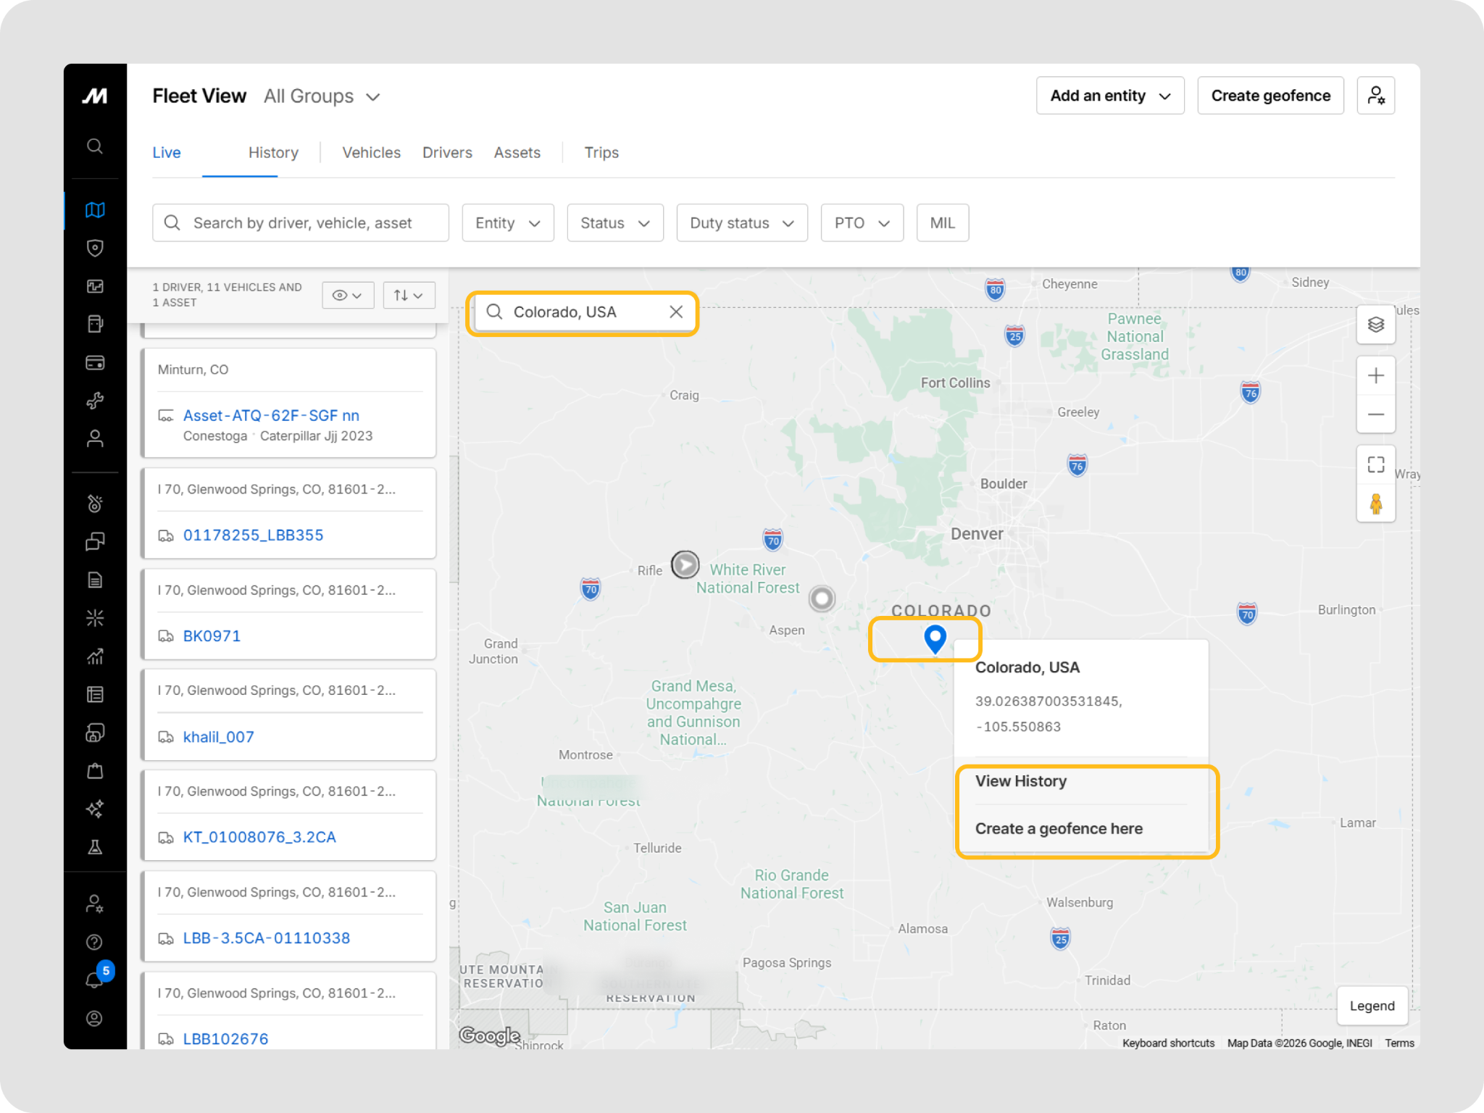Viewport: 1484px width, 1113px height.
Task: Clear the Colorado, USA map search
Action: coord(675,312)
